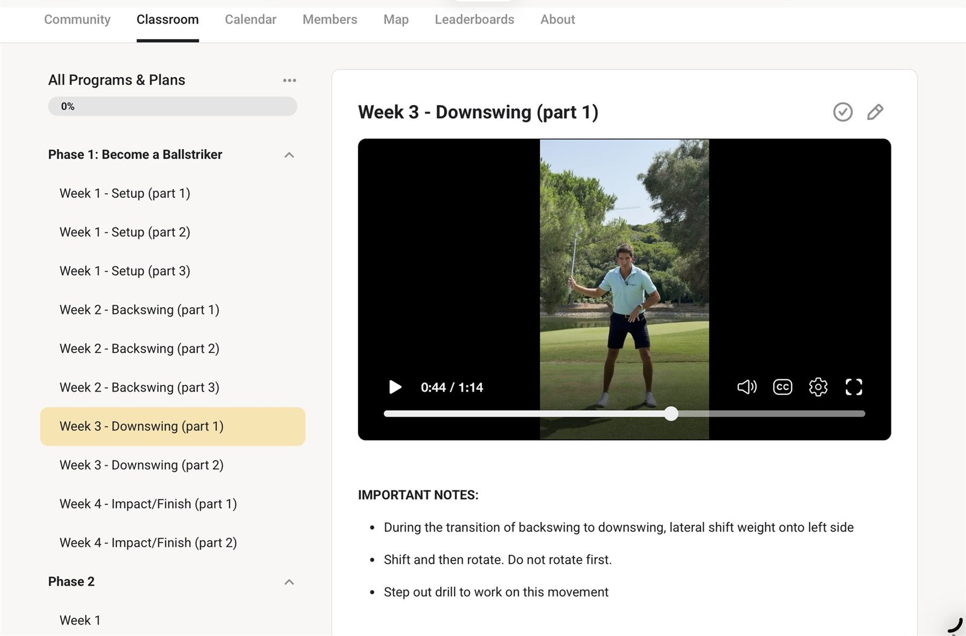Screen dimensions: 966x636
Task: Seek by clicking the video progress bar handle
Action: [x=671, y=413]
